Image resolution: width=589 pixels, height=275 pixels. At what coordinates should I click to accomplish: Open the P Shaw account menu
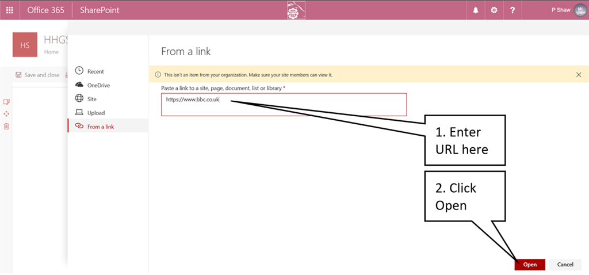pyautogui.click(x=561, y=10)
